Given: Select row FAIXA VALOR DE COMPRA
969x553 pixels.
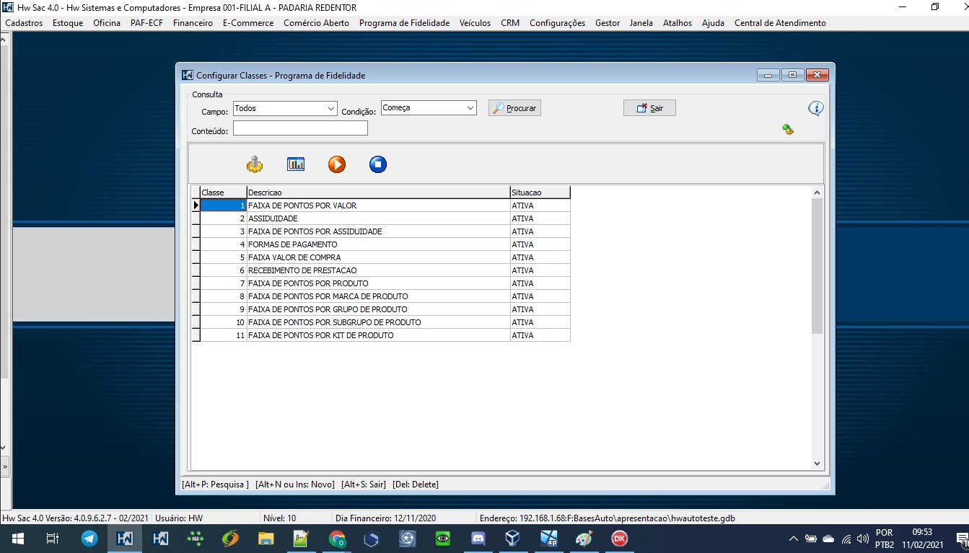Looking at the screenshot, I should [380, 257].
